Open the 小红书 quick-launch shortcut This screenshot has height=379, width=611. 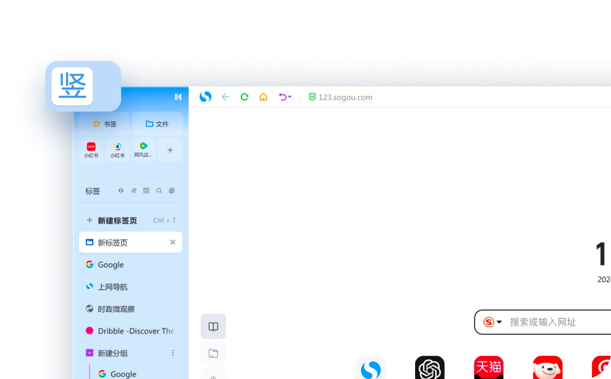91,149
